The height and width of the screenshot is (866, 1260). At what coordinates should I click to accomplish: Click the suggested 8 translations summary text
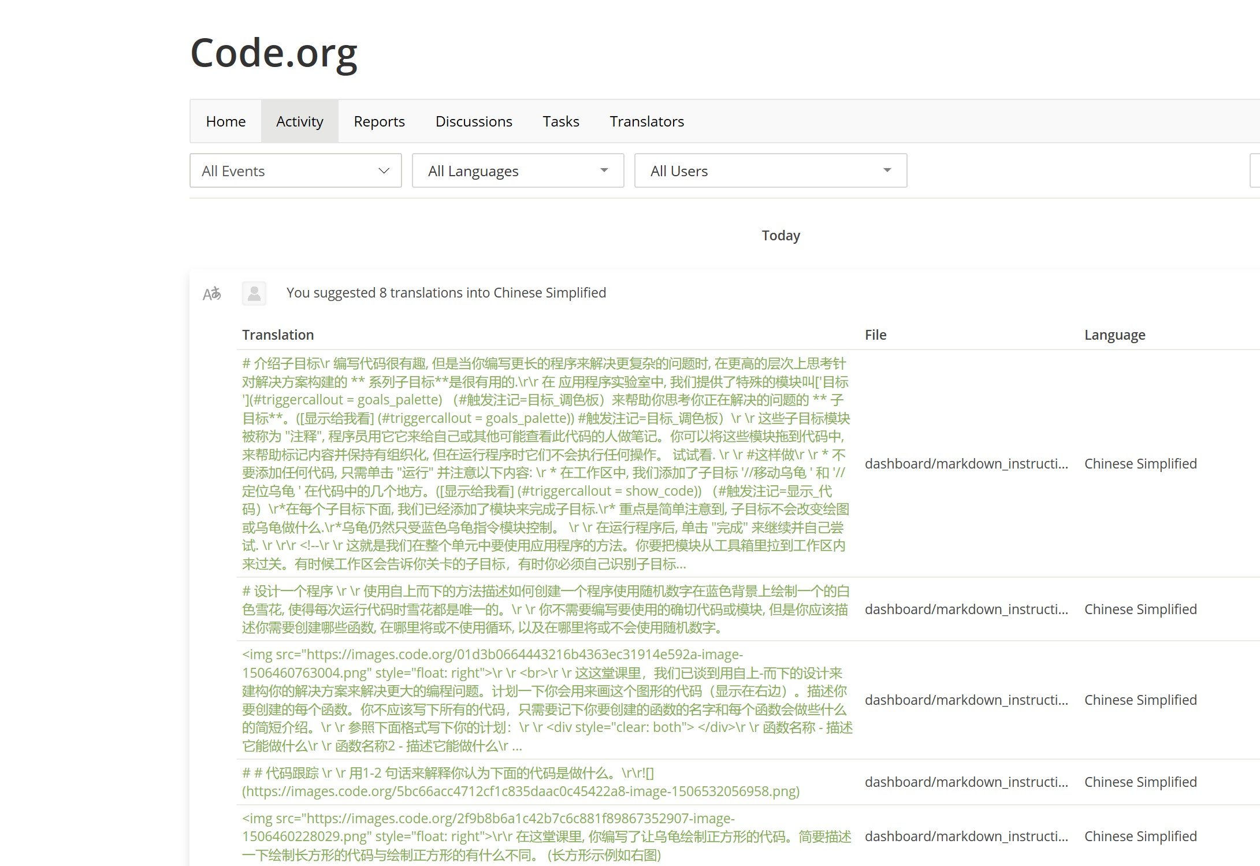(x=445, y=293)
